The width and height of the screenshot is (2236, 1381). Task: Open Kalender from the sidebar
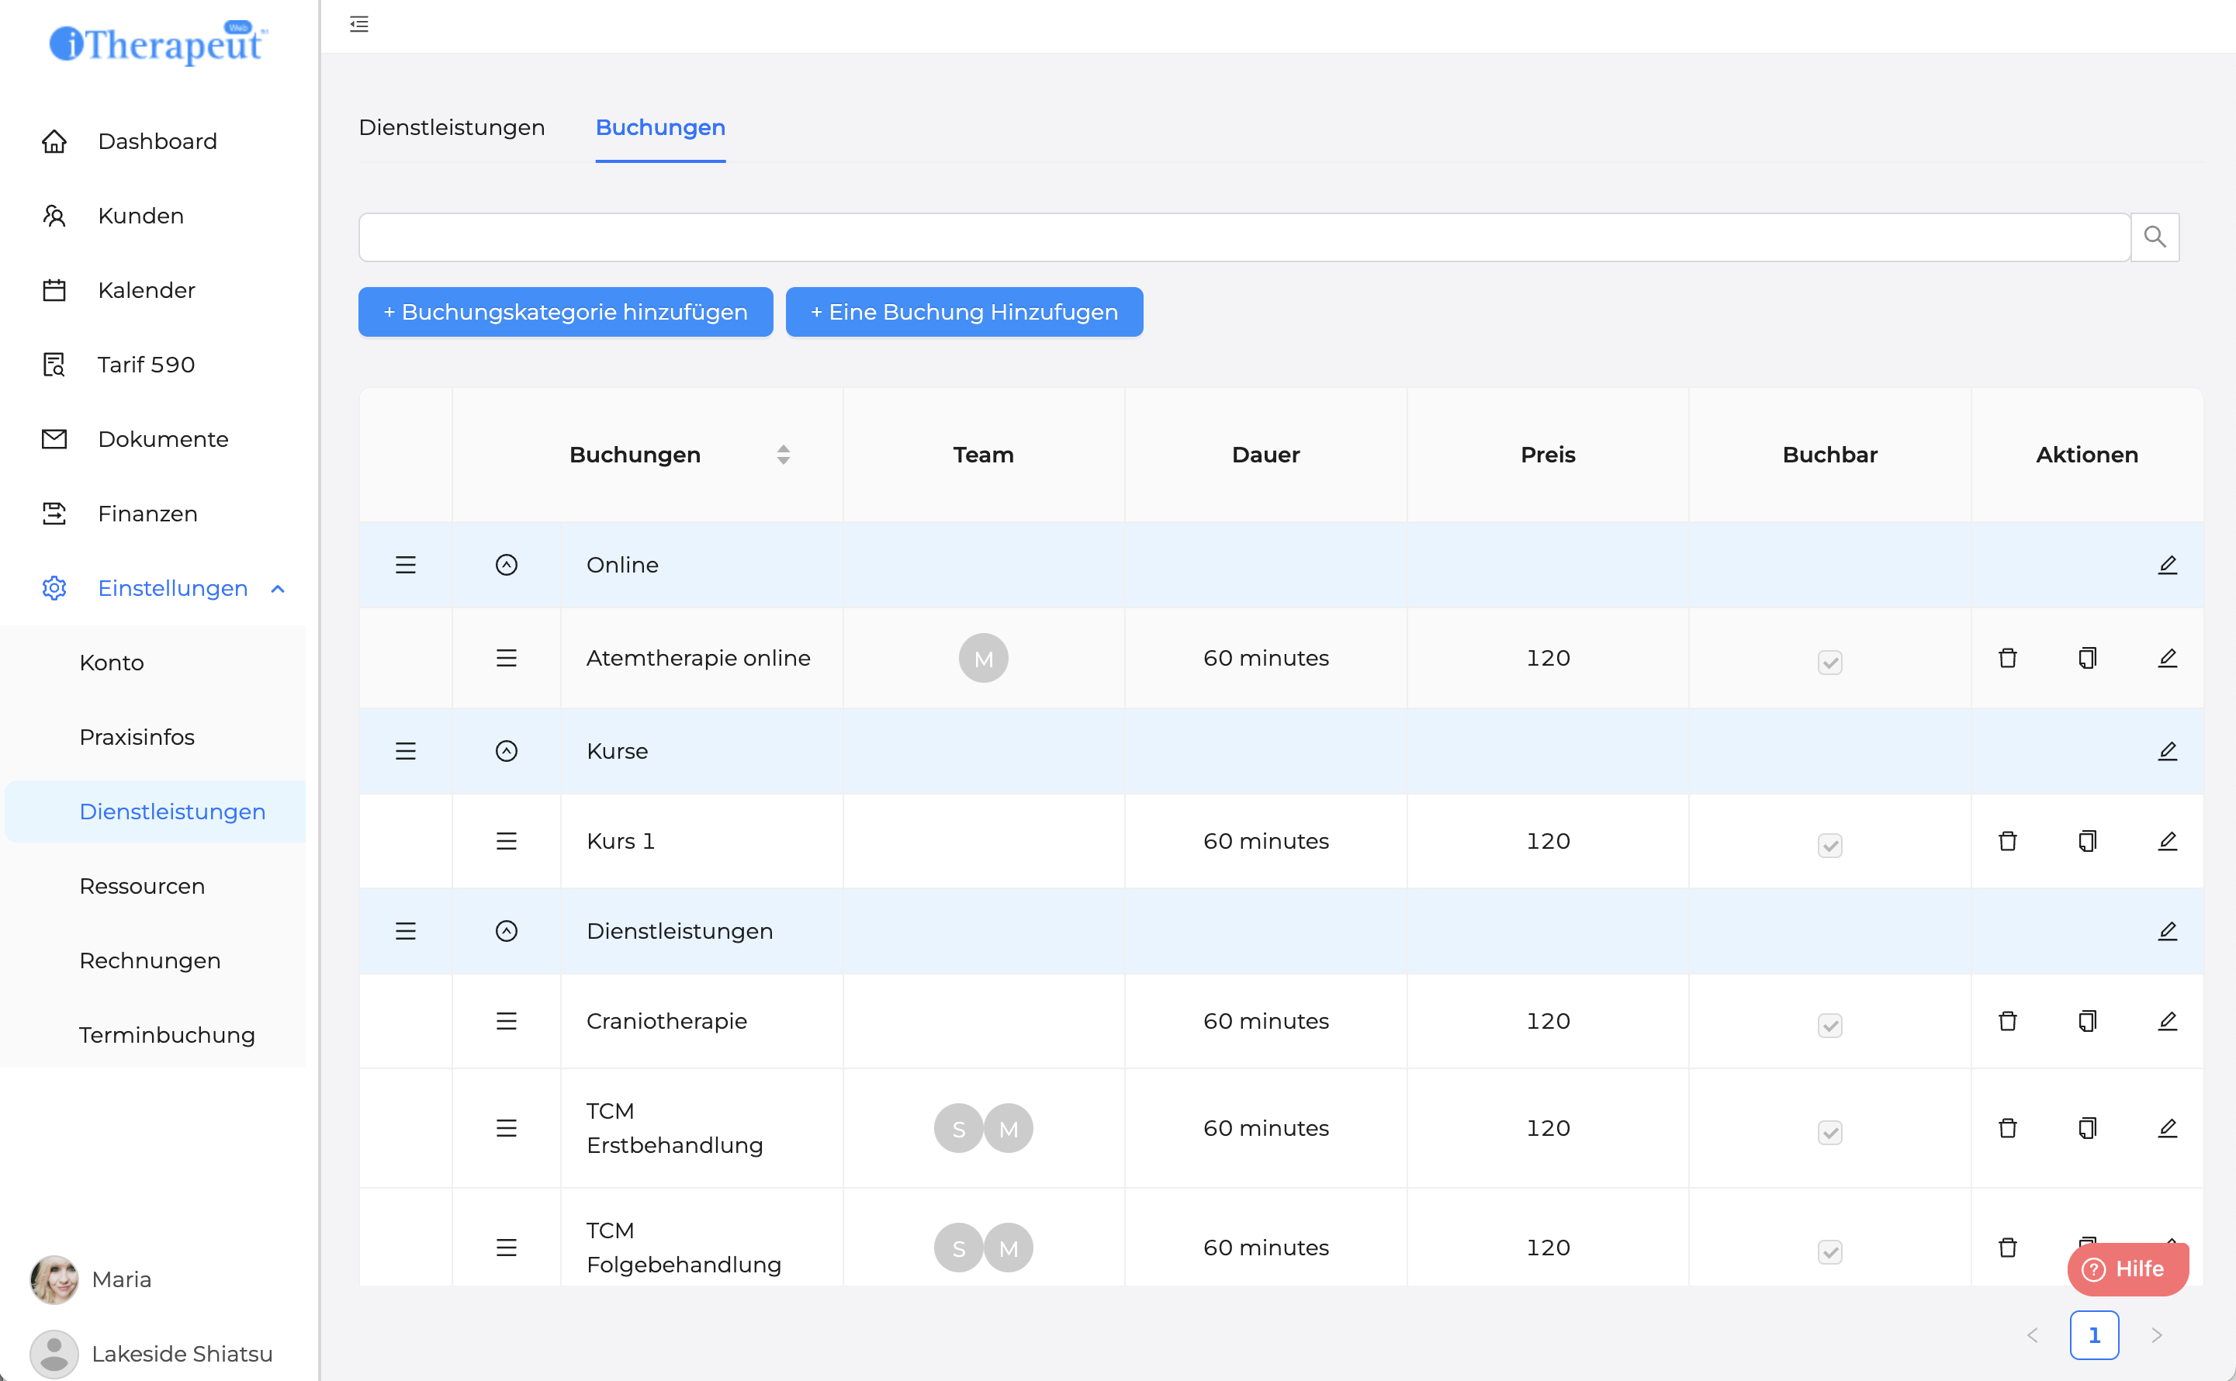click(x=146, y=290)
